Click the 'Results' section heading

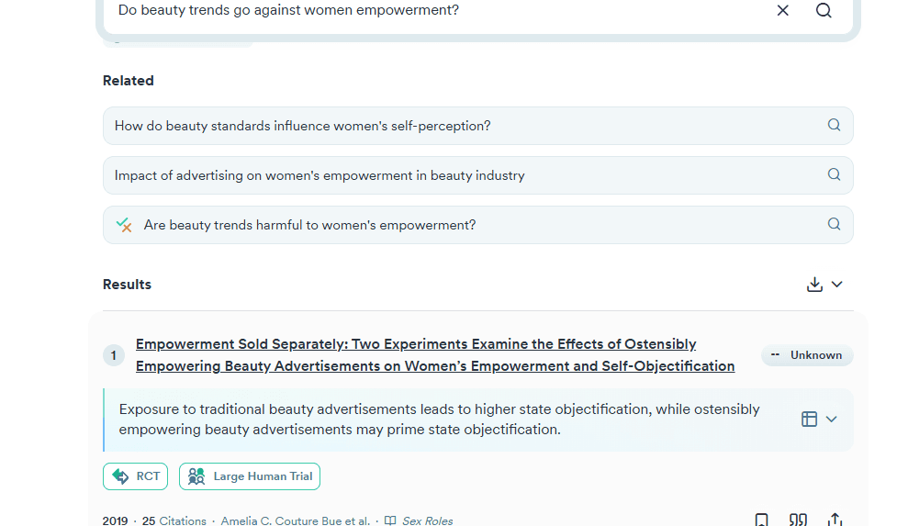click(127, 285)
